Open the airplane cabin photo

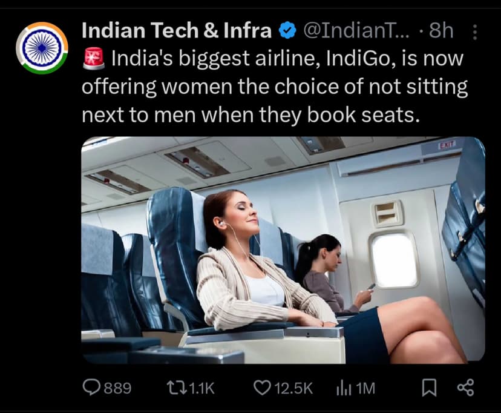(283, 250)
